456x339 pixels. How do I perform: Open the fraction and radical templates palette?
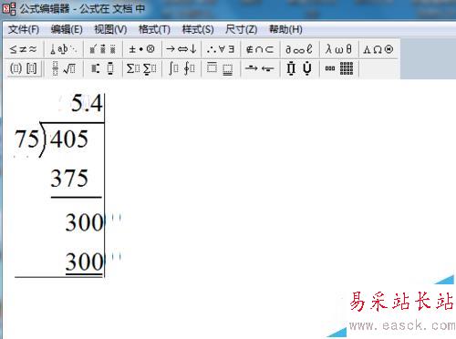64,68
